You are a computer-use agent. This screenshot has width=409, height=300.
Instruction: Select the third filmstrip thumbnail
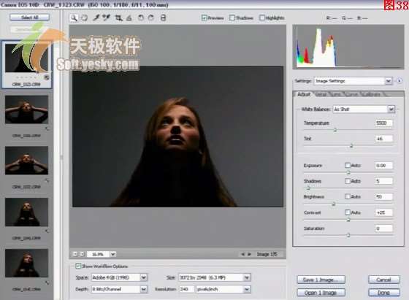tap(26, 161)
